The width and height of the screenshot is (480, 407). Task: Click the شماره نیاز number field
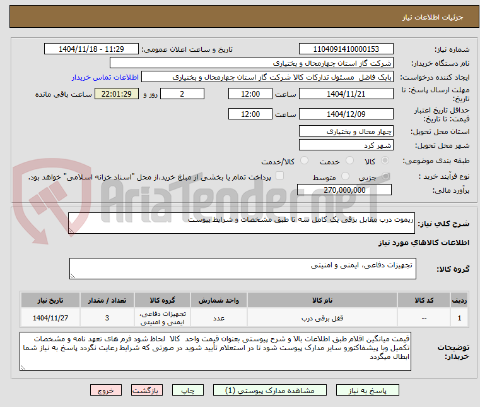[346, 49]
